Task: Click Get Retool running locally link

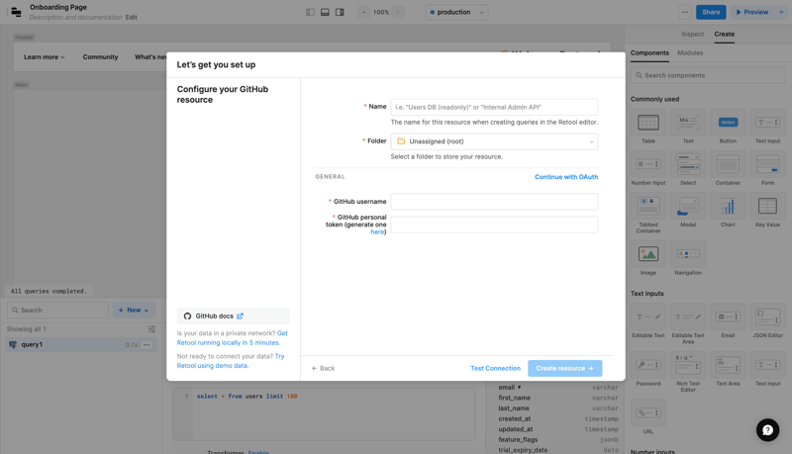Action: pos(233,338)
